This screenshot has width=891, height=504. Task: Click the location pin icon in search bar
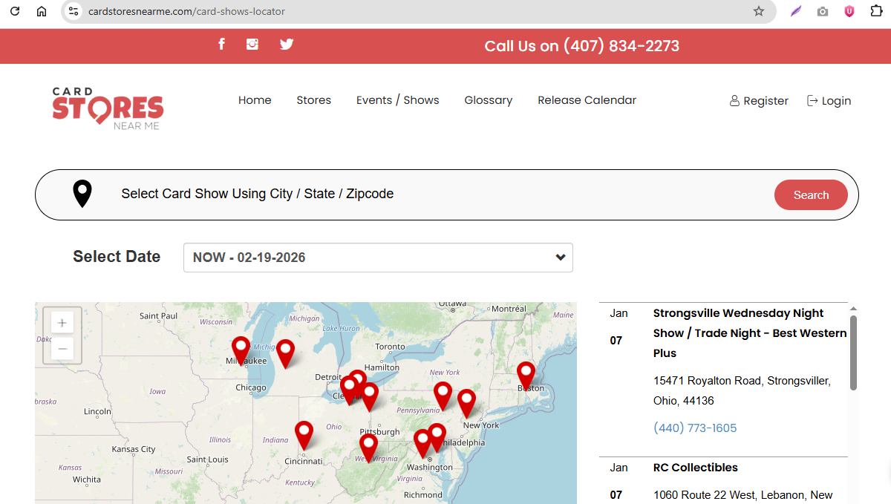[x=82, y=194]
